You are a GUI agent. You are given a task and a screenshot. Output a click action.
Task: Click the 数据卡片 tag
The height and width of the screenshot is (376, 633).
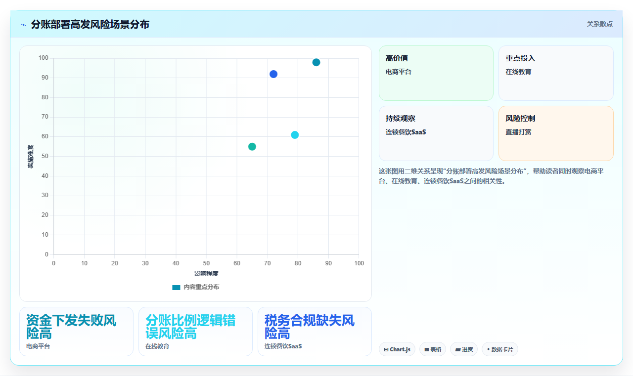pos(500,349)
